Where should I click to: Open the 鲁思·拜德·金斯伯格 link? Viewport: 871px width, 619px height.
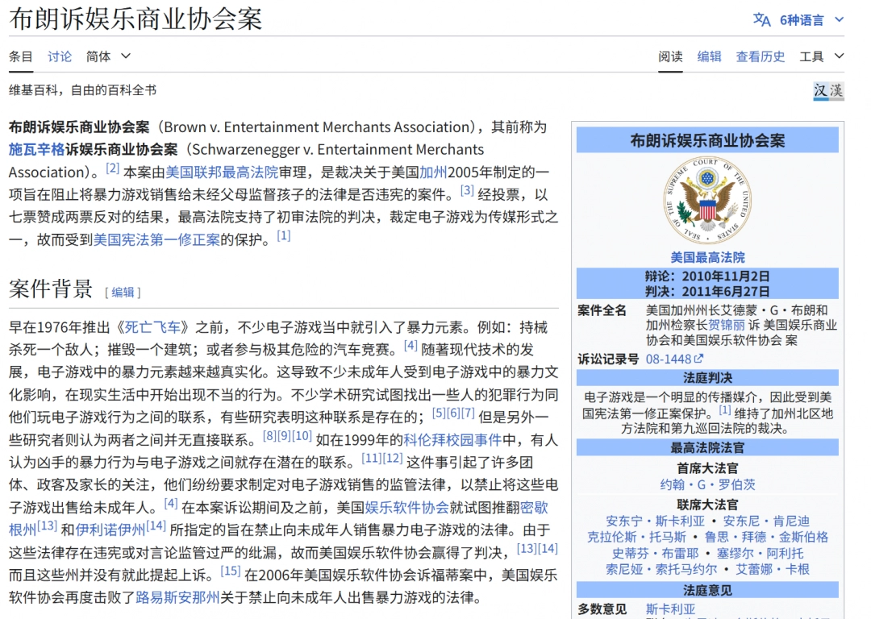tap(766, 538)
